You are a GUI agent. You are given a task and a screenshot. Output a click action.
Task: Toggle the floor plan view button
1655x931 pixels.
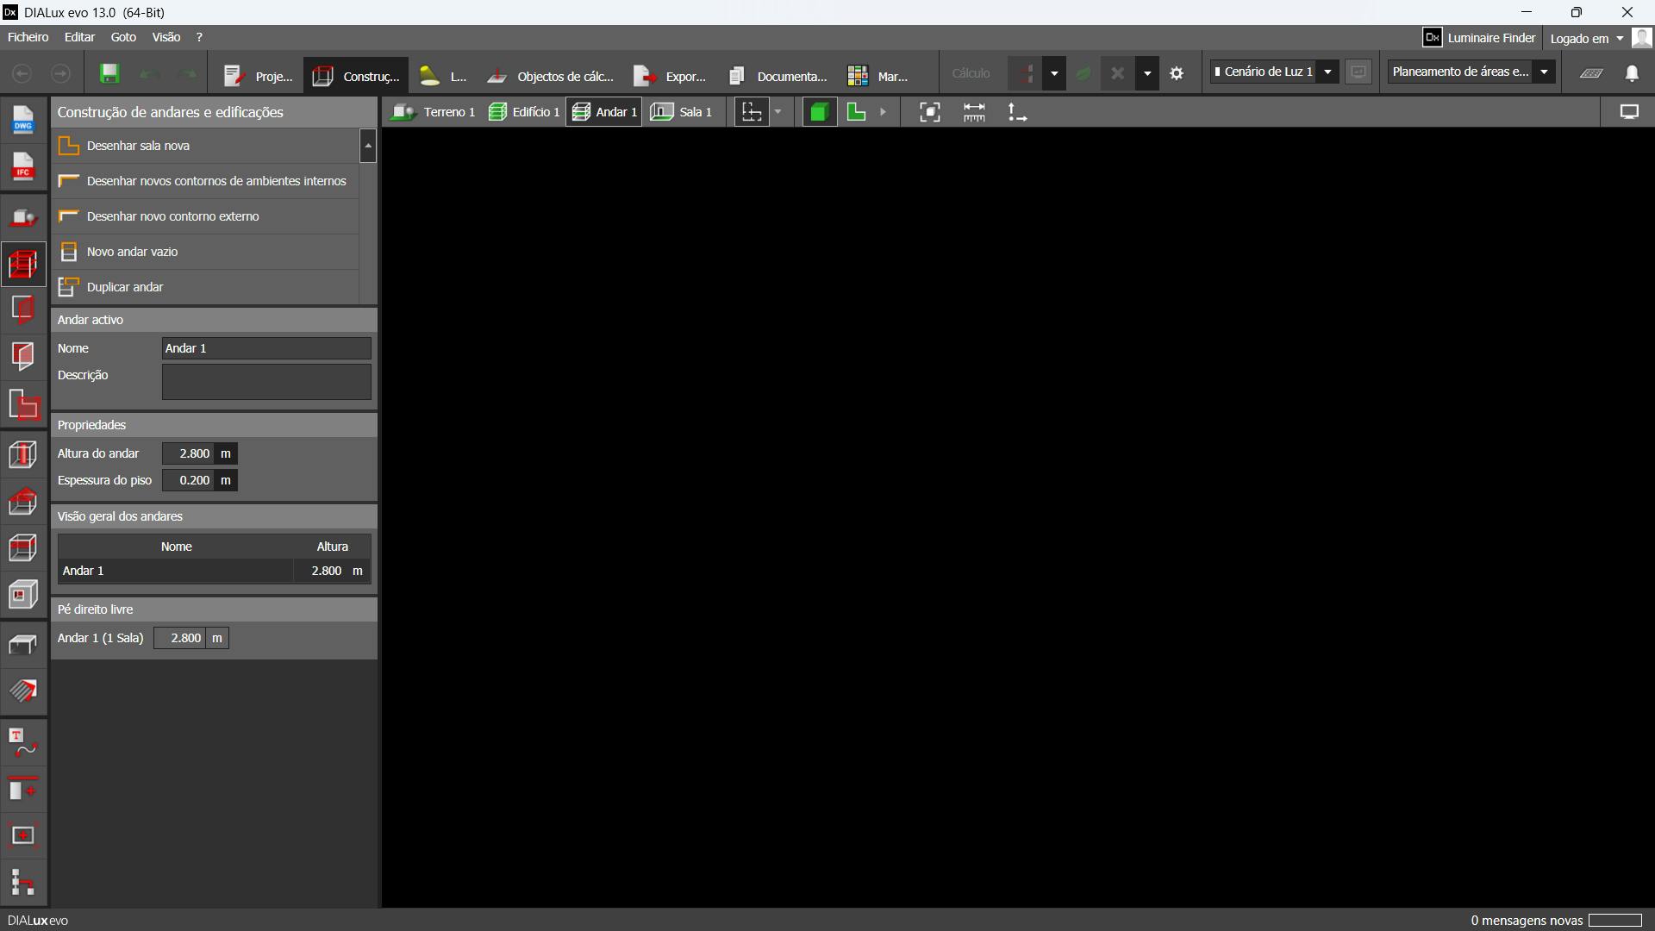click(x=856, y=112)
